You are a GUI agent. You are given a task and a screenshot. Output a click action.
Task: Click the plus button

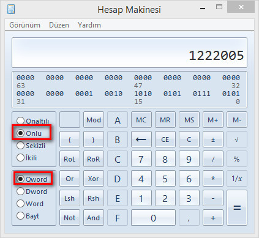click(x=213, y=218)
